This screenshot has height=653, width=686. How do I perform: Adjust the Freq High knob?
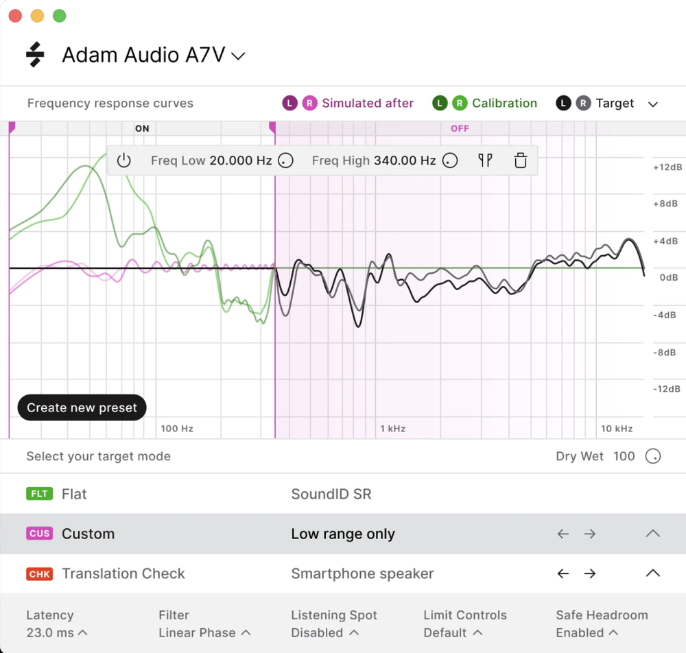pyautogui.click(x=450, y=161)
